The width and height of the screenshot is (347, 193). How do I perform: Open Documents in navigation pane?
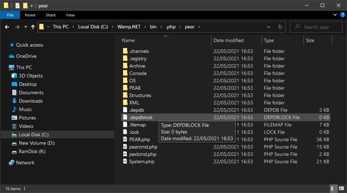tap(31, 92)
